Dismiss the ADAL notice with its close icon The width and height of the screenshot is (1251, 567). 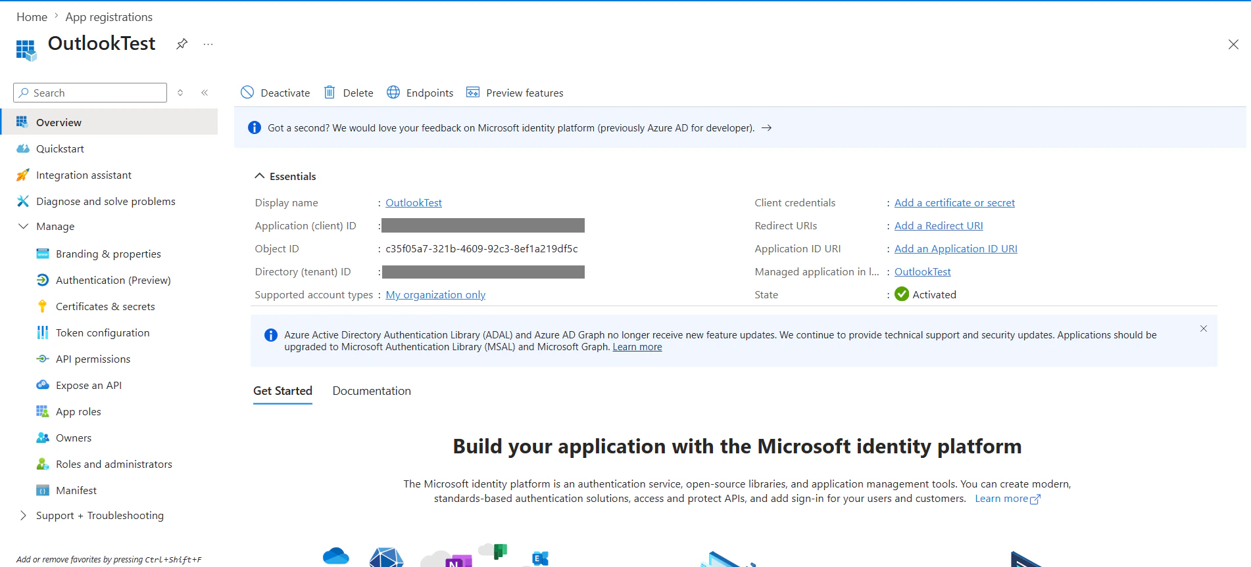click(x=1204, y=329)
